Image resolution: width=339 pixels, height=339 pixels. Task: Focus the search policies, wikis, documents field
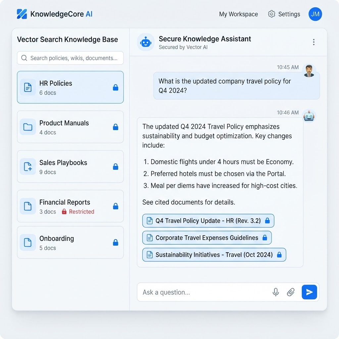tap(70, 58)
